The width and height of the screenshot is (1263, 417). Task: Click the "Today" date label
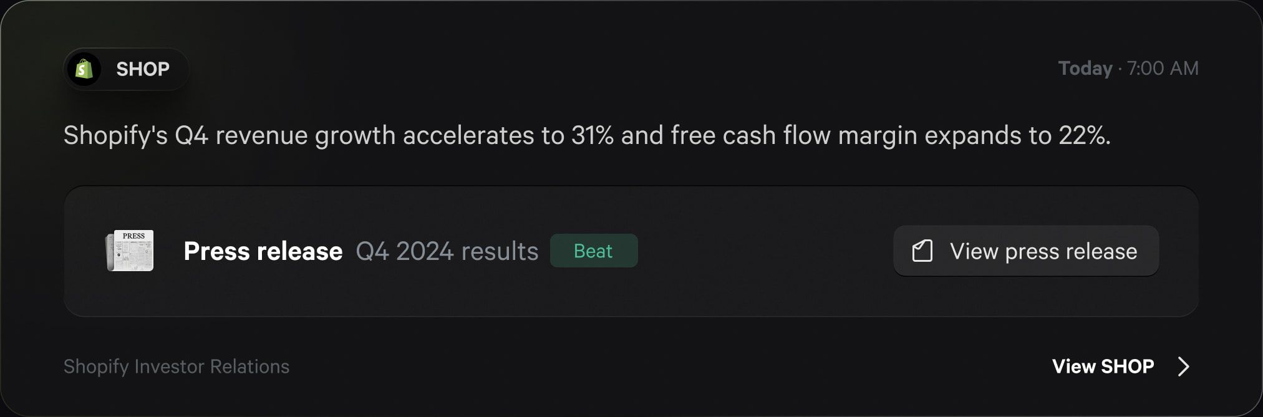point(1085,69)
